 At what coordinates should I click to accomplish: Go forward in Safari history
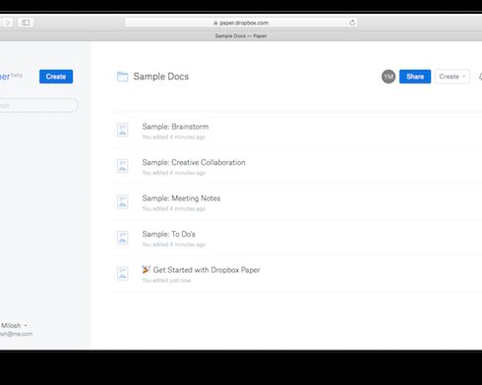[x=8, y=23]
